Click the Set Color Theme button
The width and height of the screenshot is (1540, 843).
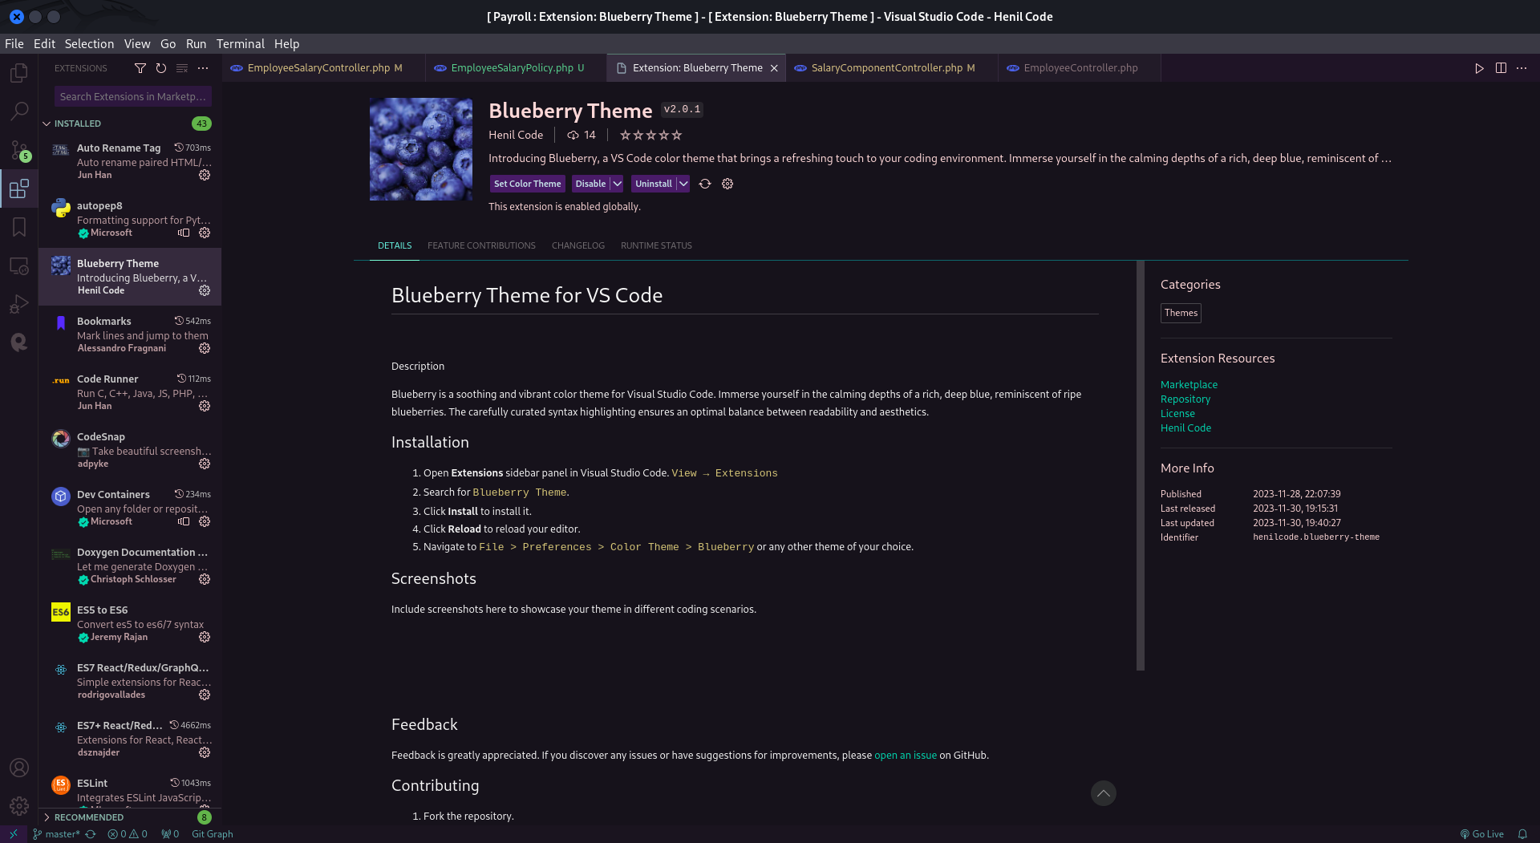pyautogui.click(x=528, y=184)
